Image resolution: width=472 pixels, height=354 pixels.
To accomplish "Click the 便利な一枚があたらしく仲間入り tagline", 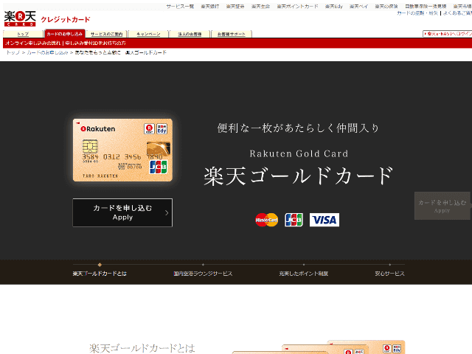I will tap(298, 128).
